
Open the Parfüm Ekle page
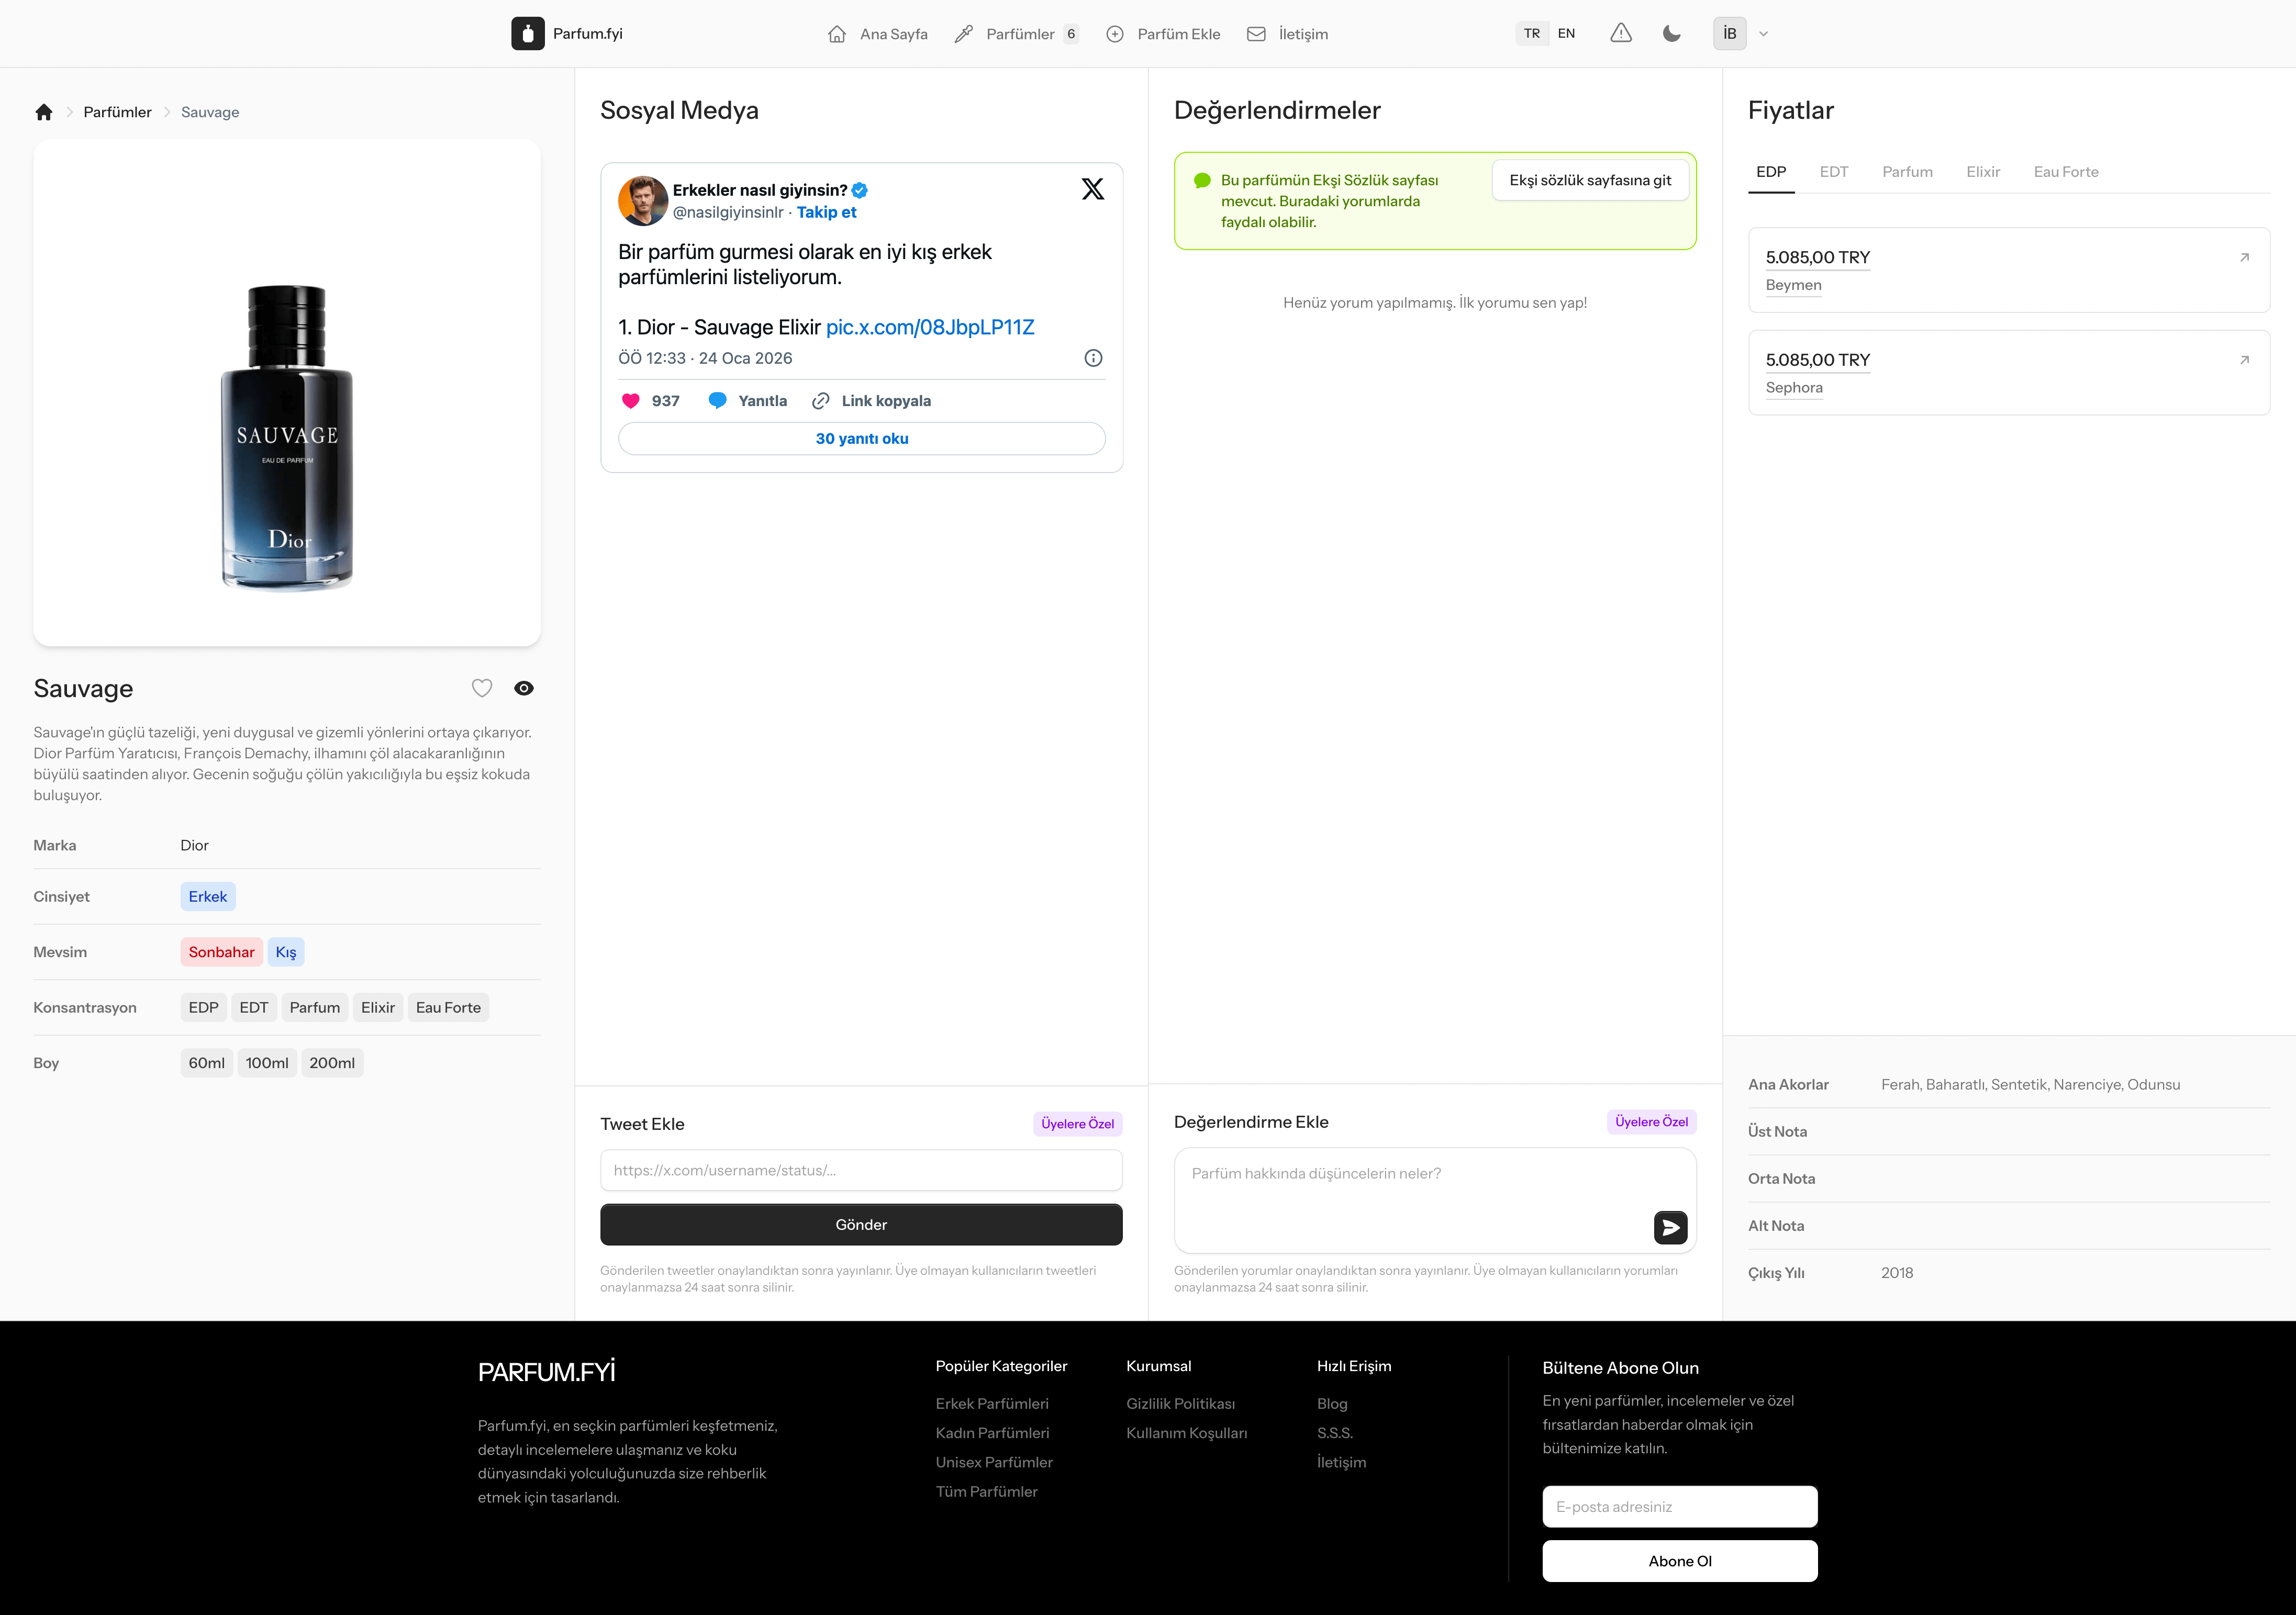1163,34
